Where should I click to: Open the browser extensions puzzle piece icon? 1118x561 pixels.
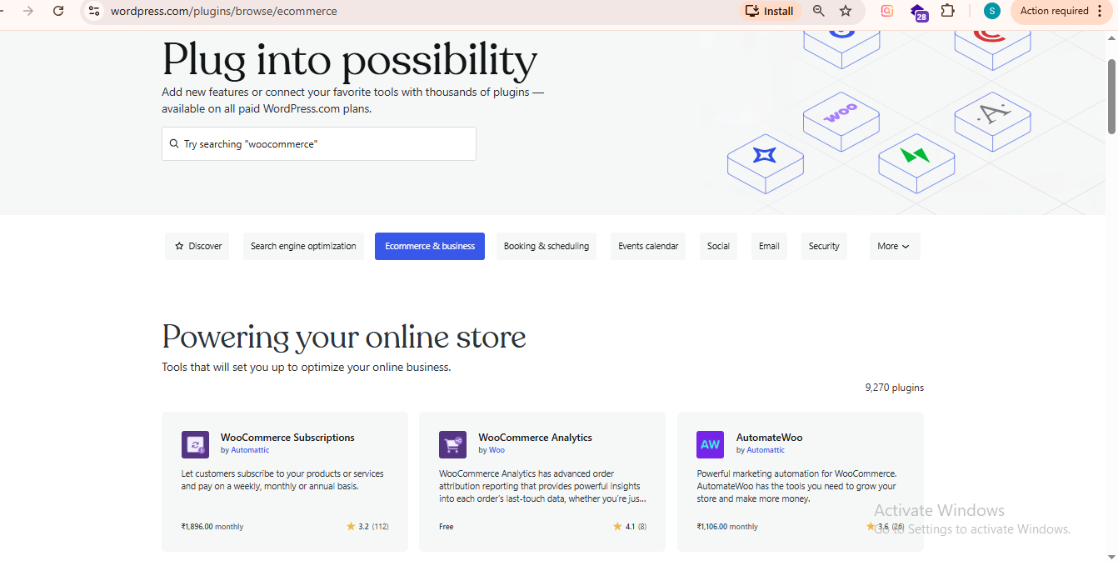947,11
